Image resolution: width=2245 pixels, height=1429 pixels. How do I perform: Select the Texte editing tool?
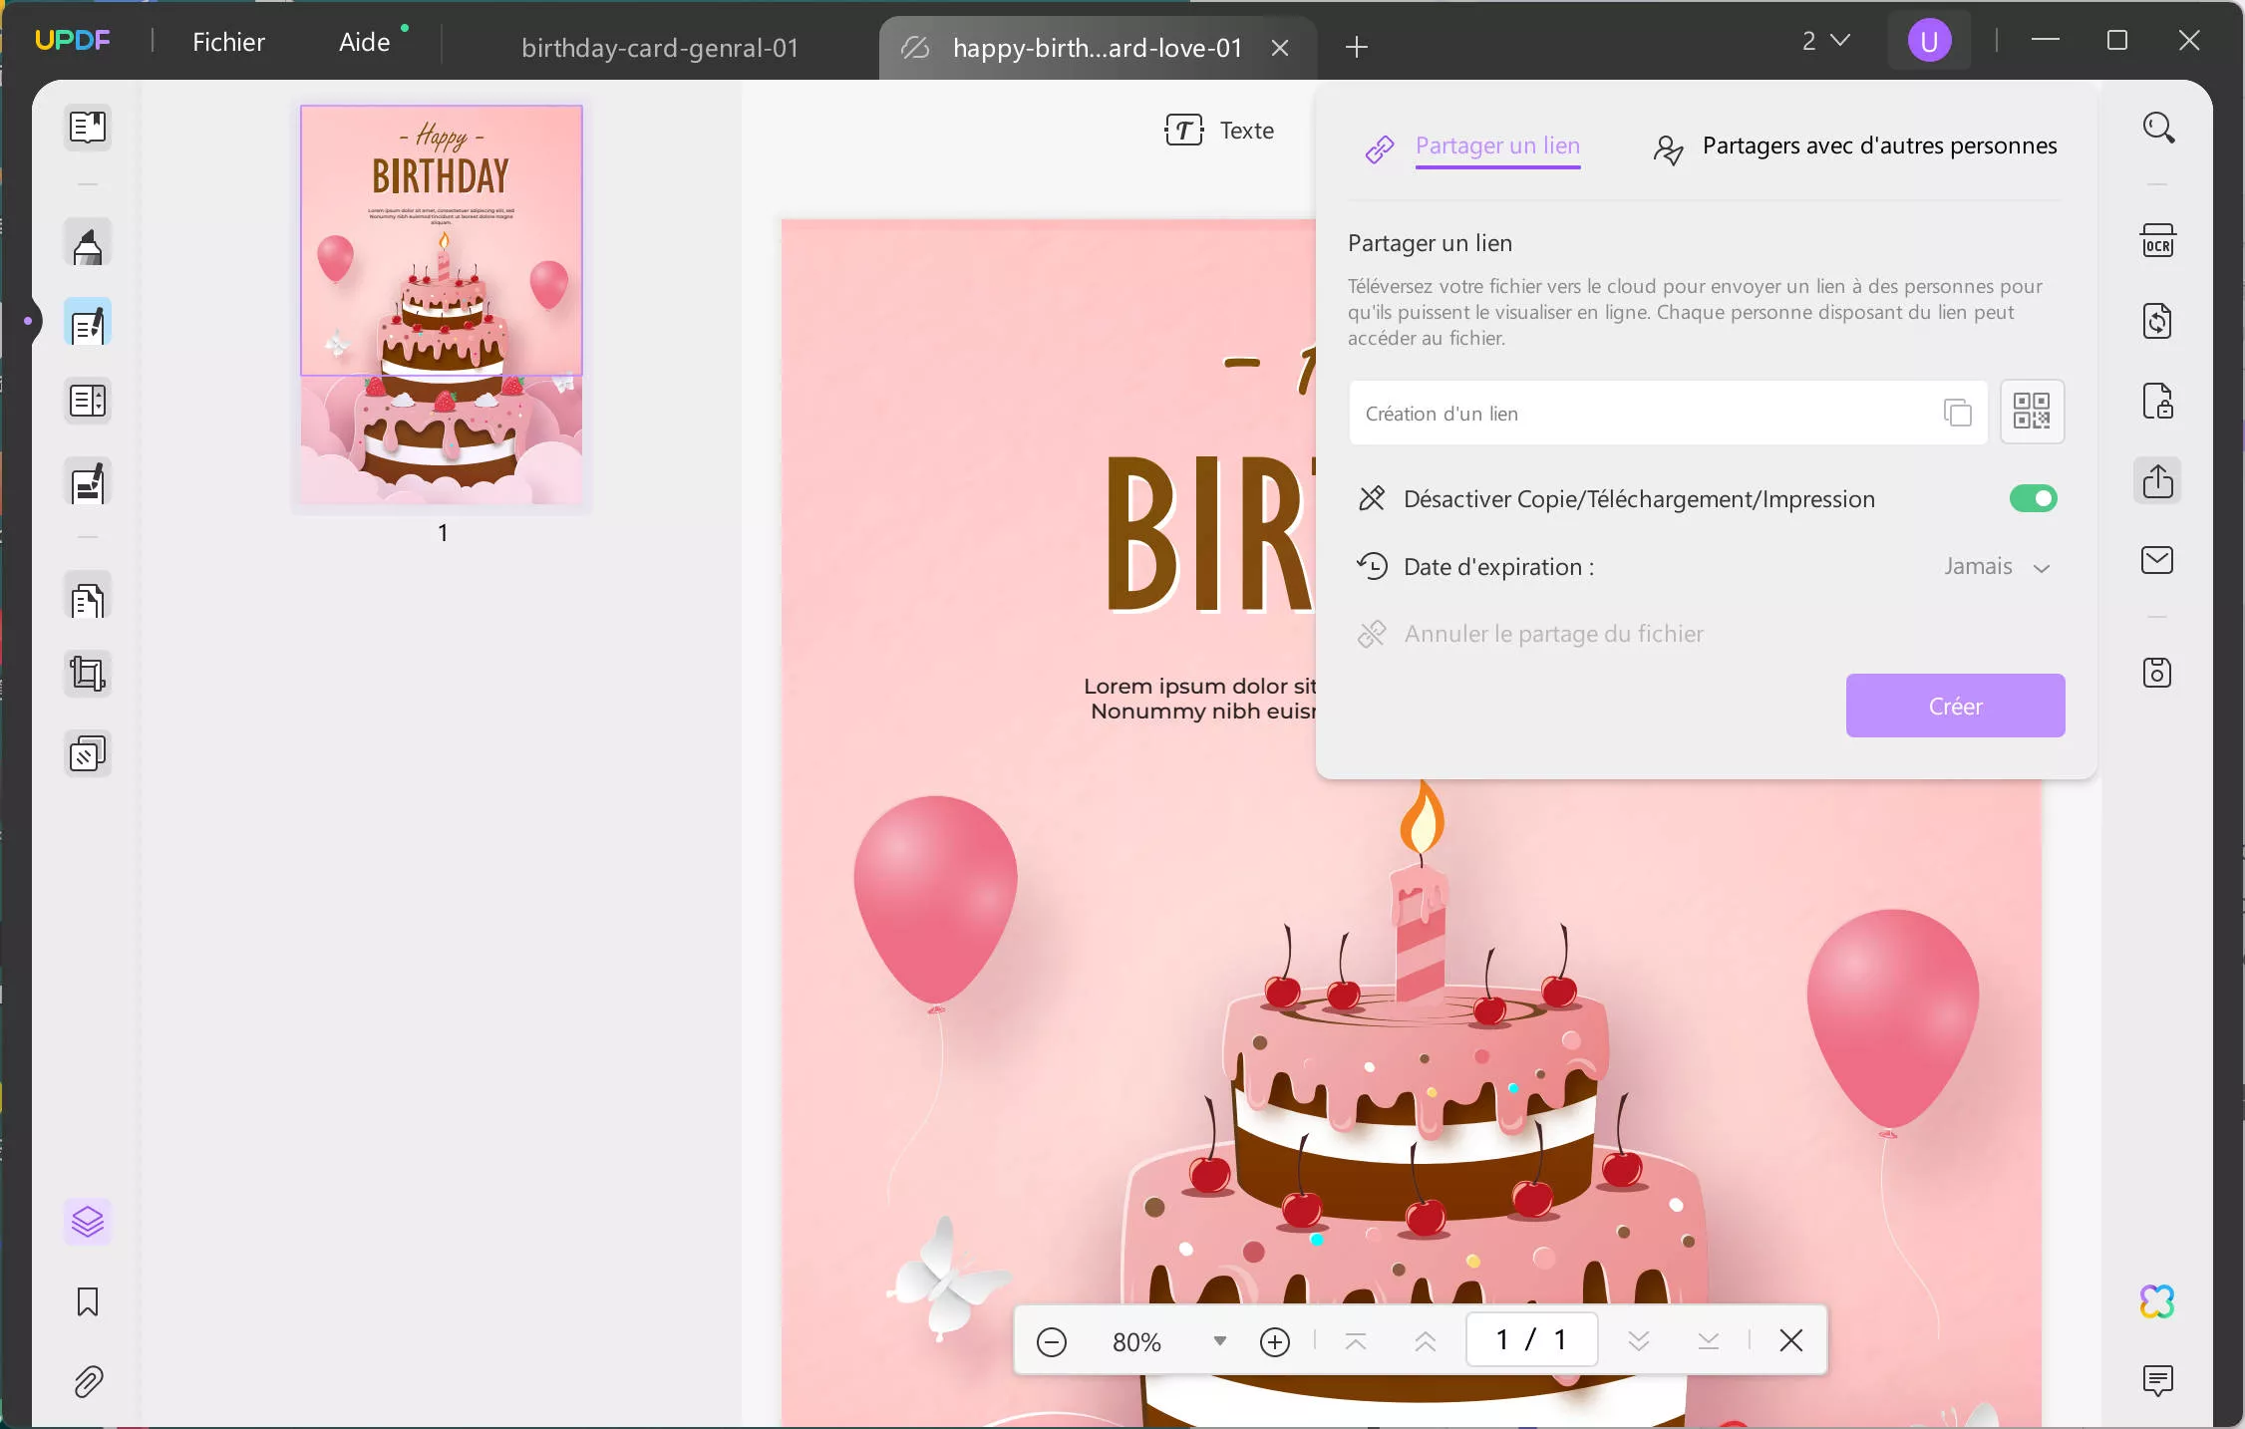pyautogui.click(x=1219, y=131)
